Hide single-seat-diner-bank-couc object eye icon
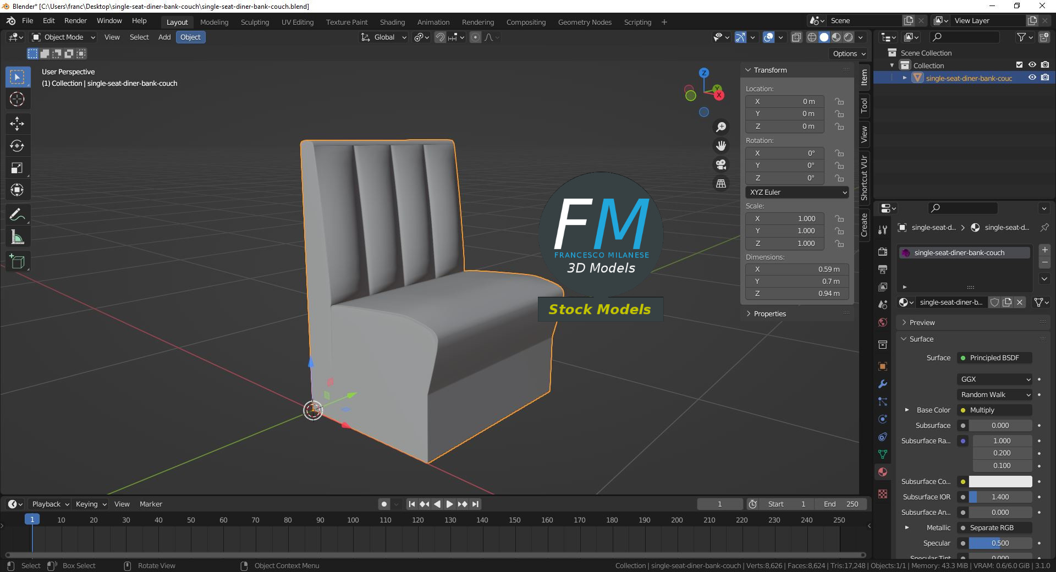 tap(1032, 78)
